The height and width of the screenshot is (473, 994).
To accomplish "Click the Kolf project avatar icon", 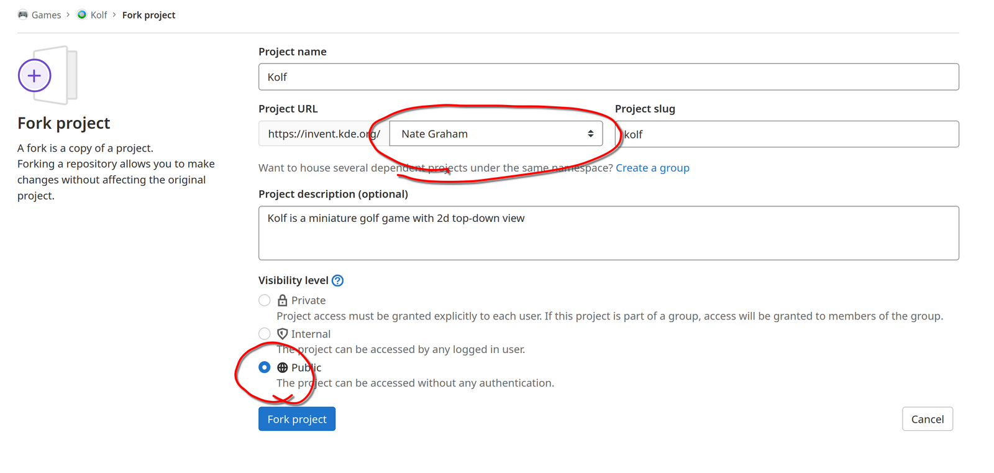I will tap(82, 15).
